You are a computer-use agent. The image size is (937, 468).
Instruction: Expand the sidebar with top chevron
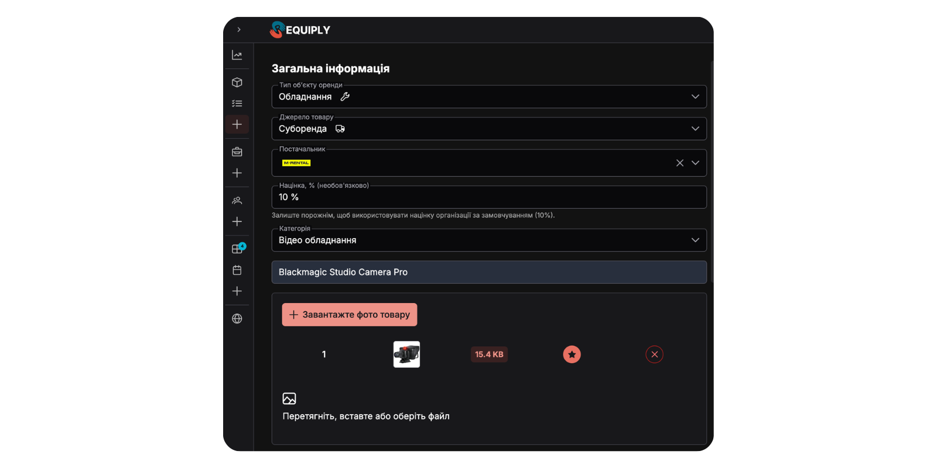(x=239, y=30)
